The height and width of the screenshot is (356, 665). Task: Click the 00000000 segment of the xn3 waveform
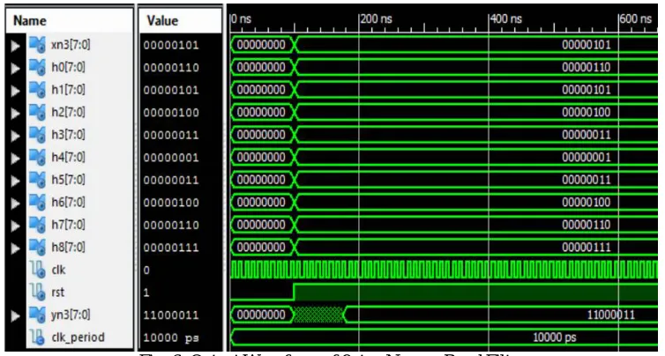pyautogui.click(x=261, y=44)
